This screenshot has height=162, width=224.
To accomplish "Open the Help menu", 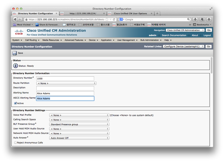I will tap(168, 40).
